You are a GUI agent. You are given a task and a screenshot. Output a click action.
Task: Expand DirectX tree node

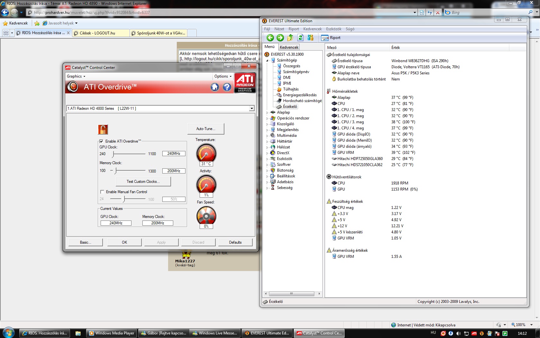(267, 153)
